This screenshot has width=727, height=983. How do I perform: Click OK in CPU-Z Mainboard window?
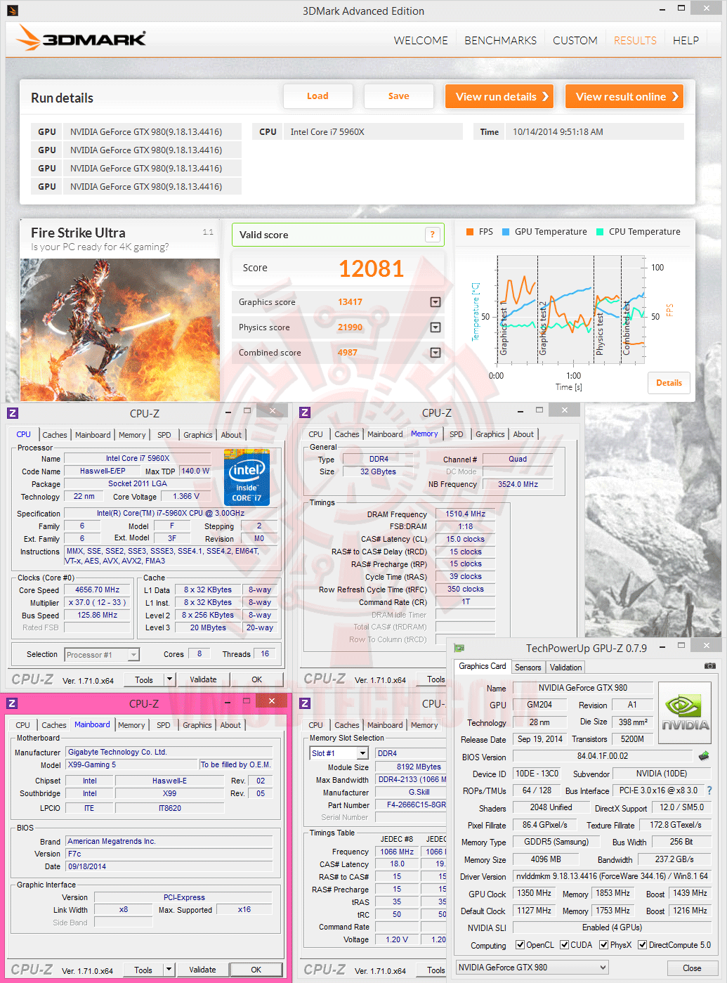click(256, 970)
